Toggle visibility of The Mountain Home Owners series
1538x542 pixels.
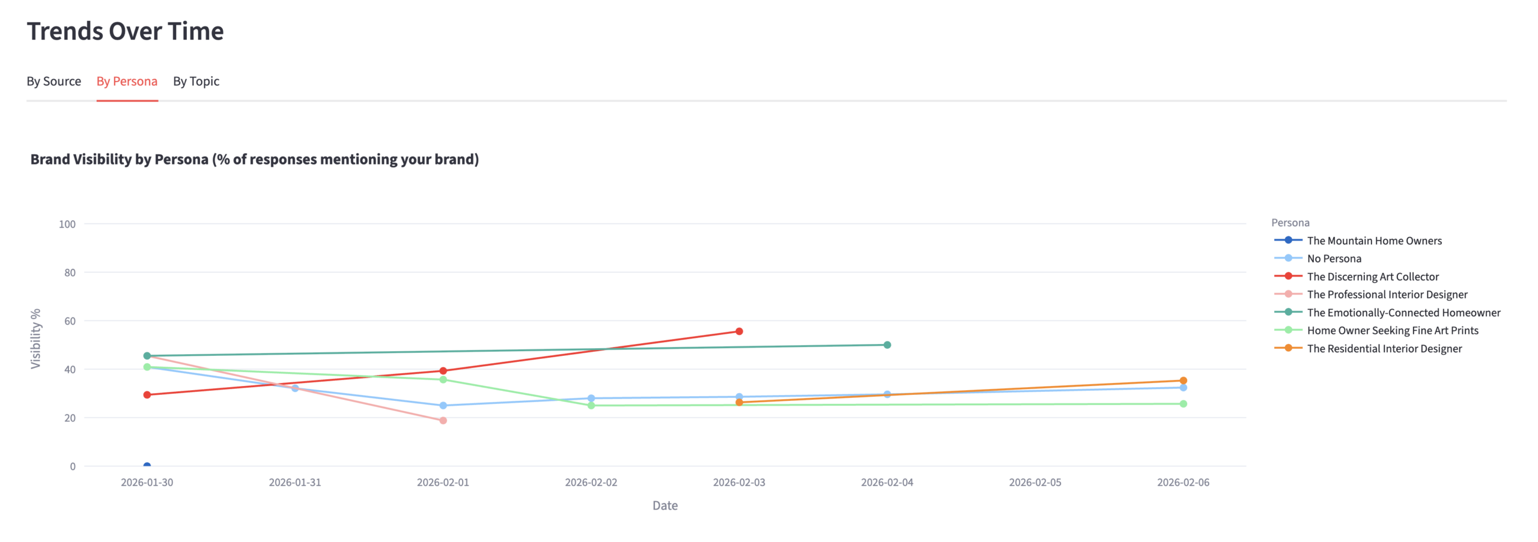[1375, 241]
